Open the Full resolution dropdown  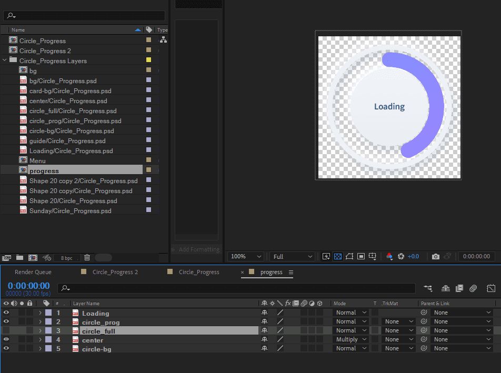[x=293, y=256]
